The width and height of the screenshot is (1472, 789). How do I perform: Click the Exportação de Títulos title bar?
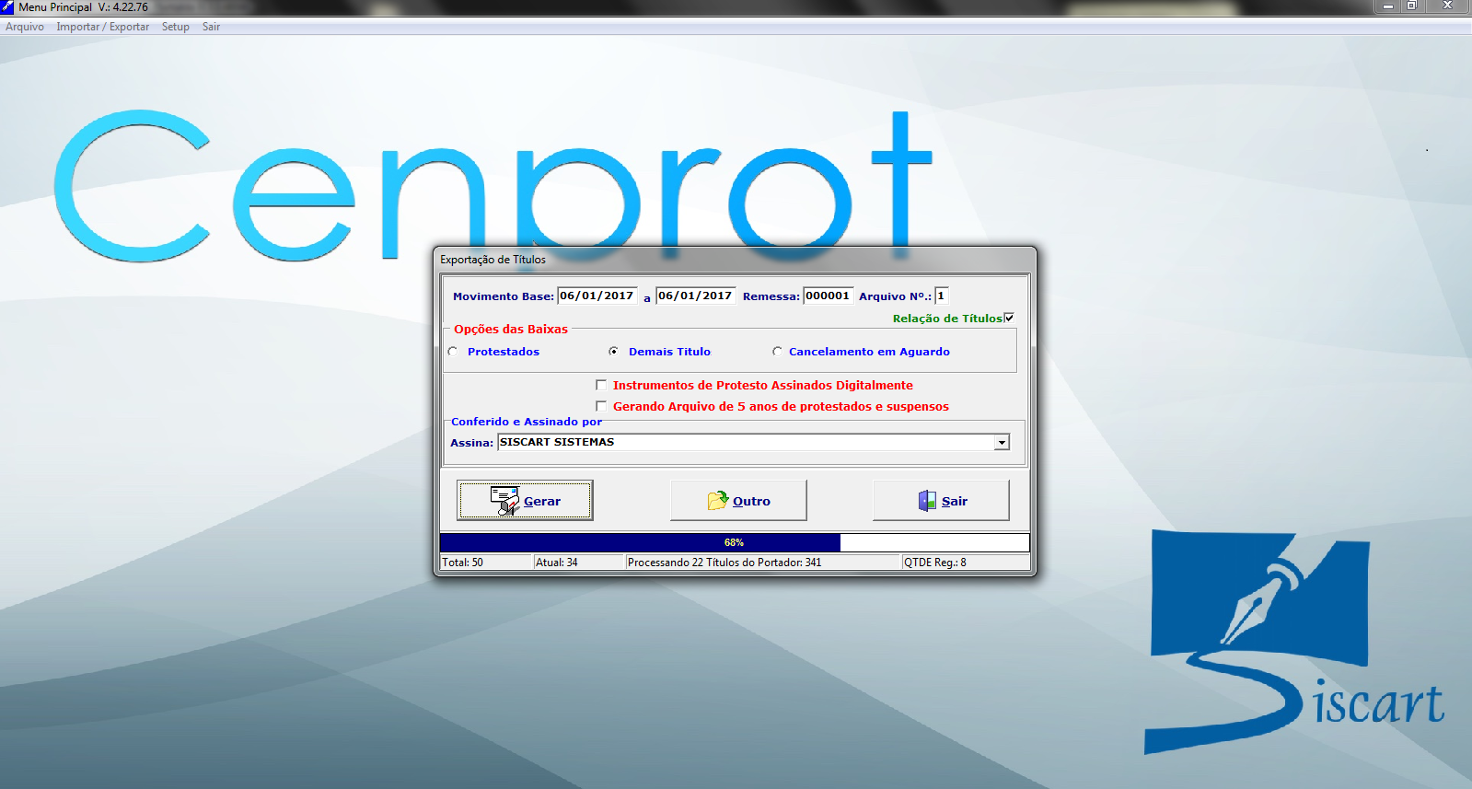point(735,260)
